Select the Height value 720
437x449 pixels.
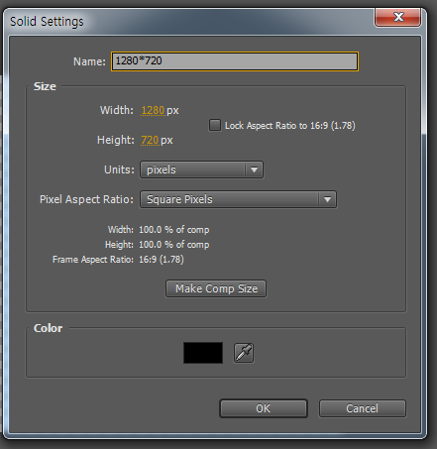(x=150, y=140)
